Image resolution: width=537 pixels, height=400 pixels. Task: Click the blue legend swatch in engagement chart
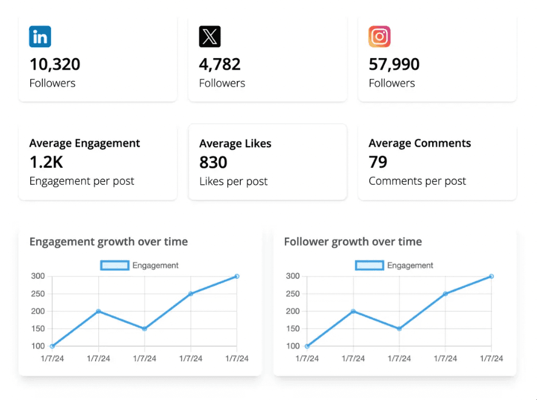click(114, 265)
